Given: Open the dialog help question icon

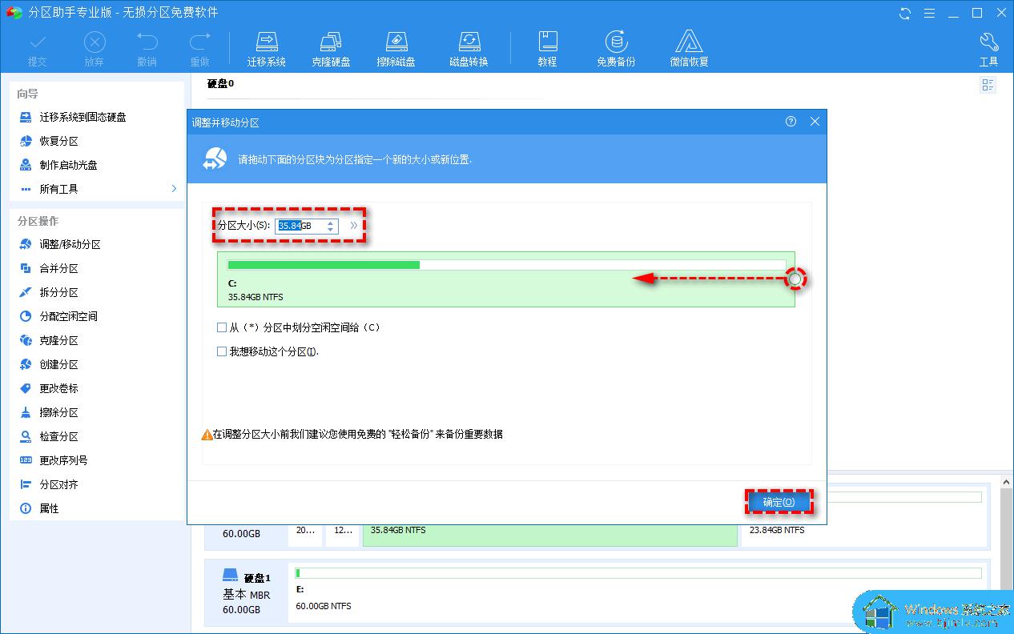Looking at the screenshot, I should click(x=791, y=122).
